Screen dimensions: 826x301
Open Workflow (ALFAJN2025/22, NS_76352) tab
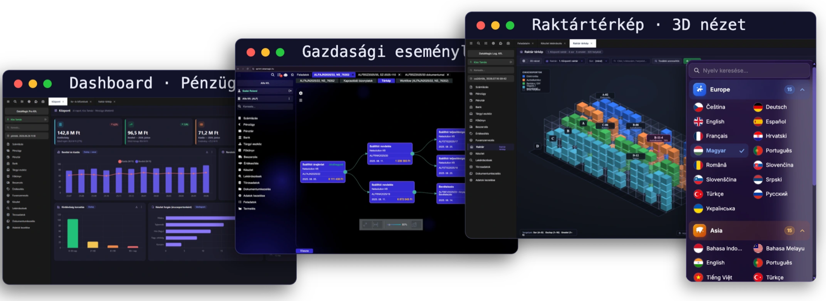click(x=424, y=81)
